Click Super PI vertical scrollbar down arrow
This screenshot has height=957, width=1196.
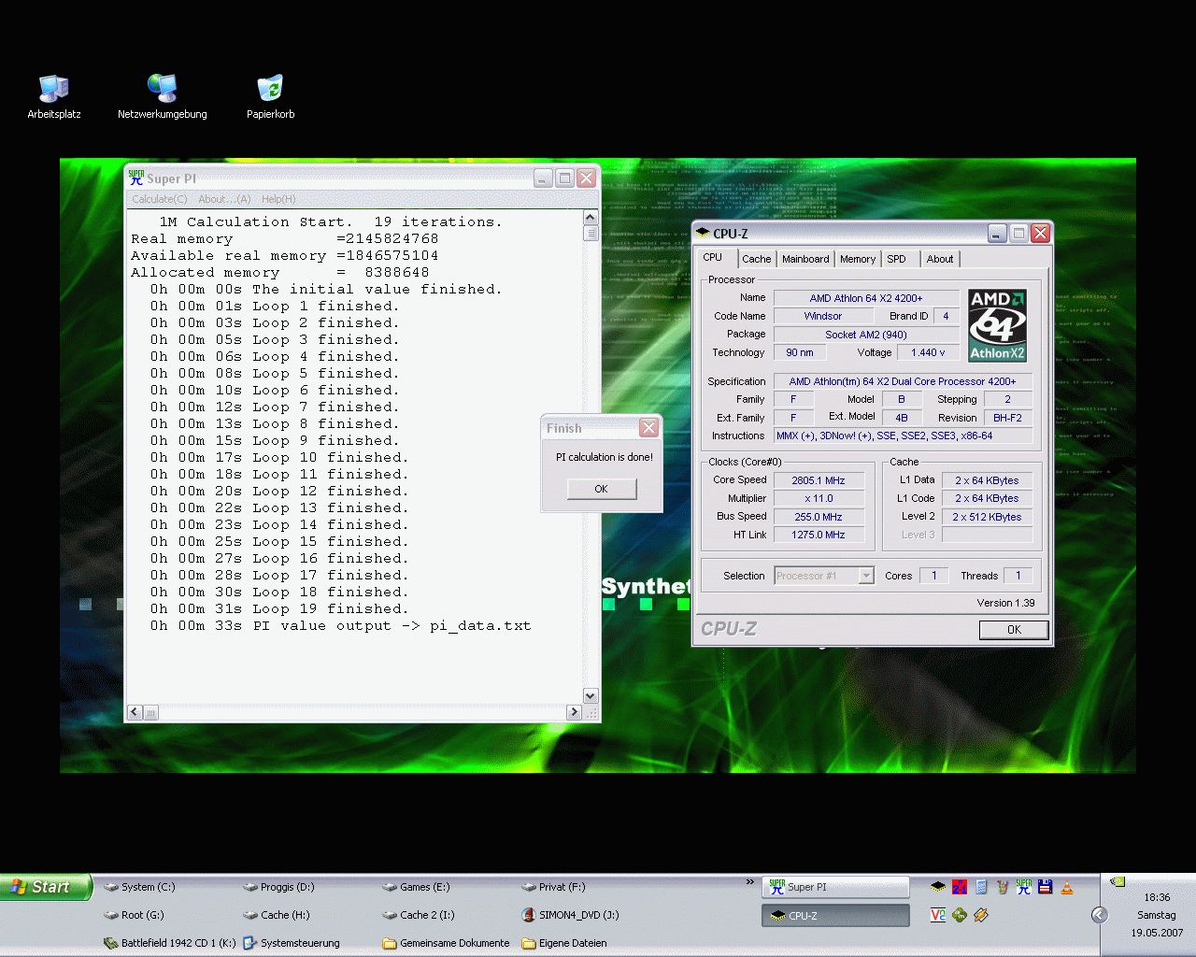click(590, 695)
